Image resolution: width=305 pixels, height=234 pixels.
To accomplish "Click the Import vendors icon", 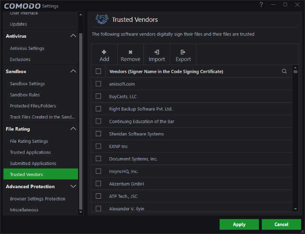I will [157, 52].
